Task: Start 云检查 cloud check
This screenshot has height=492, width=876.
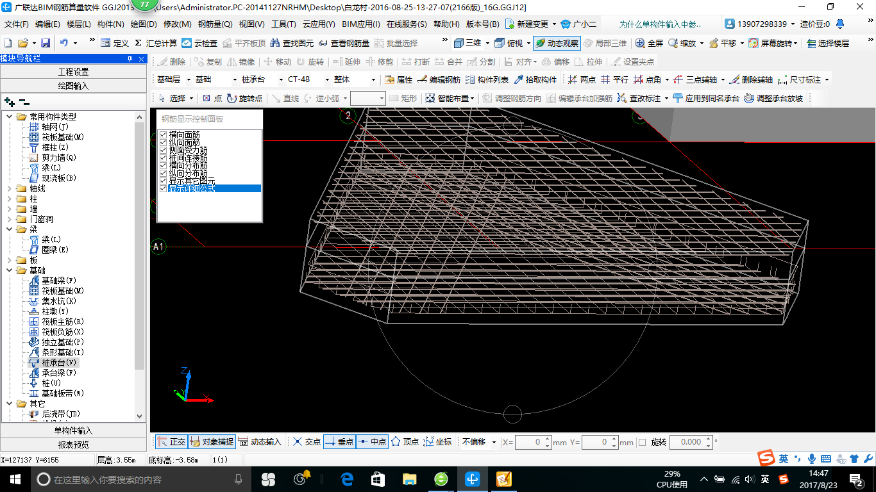Action: click(x=199, y=43)
